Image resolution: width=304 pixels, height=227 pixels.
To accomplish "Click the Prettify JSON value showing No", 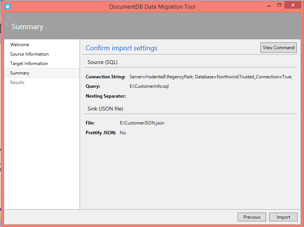I will [122, 132].
